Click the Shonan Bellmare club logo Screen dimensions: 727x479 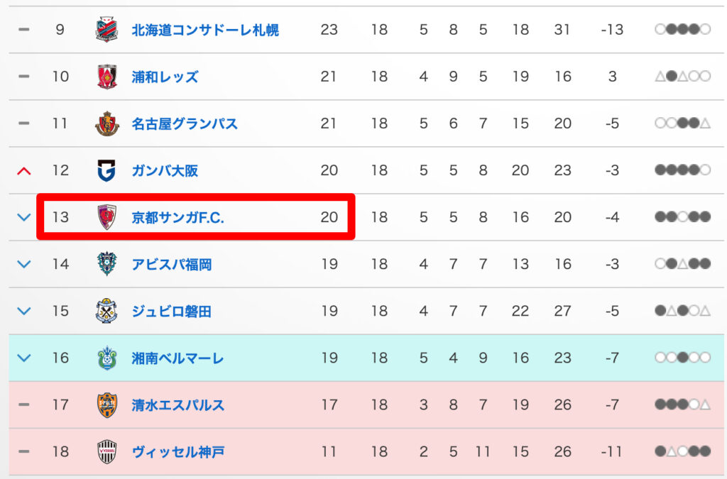106,358
